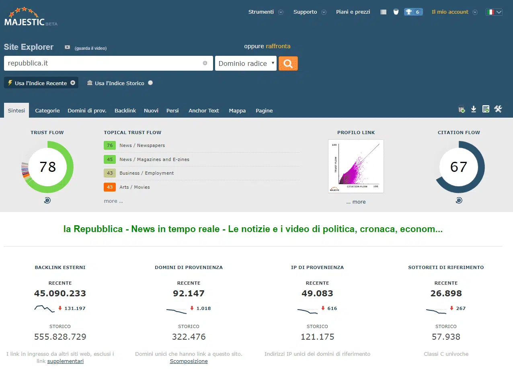Click Business / Employment topic row
The image size is (513, 369).
[201, 173]
